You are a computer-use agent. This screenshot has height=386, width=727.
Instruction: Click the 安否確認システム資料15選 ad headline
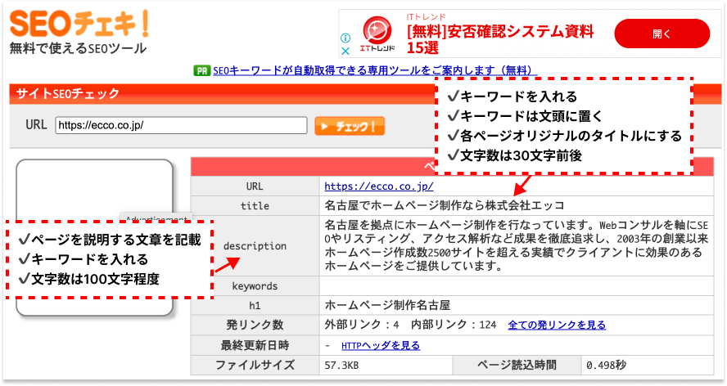pyautogui.click(x=499, y=39)
